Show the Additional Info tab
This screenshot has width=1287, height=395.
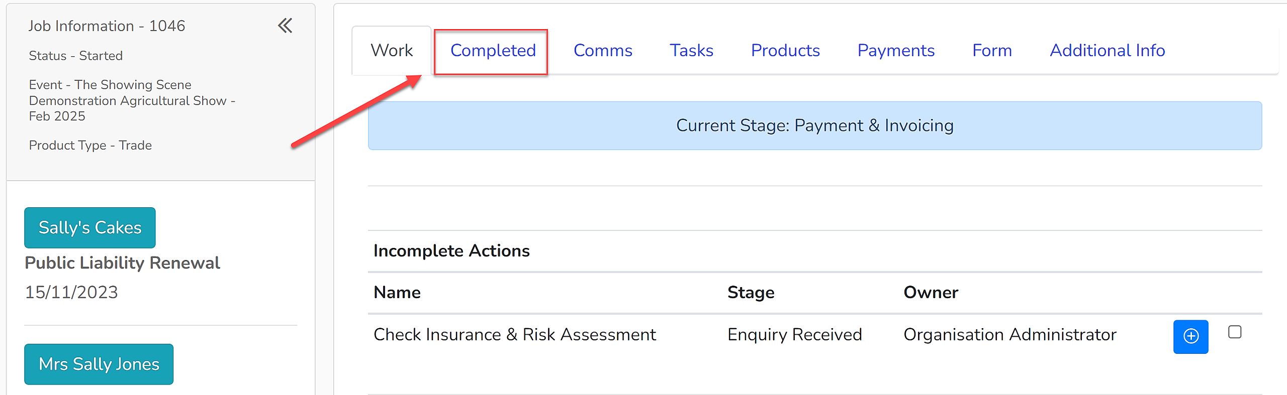tap(1107, 50)
